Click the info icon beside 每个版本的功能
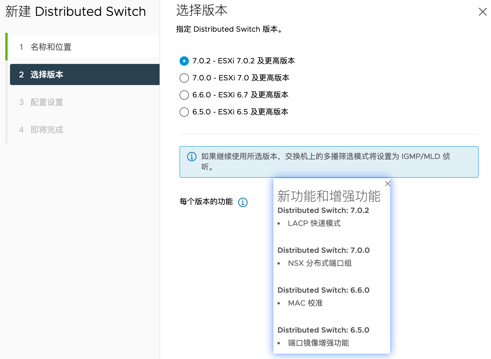The height and width of the screenshot is (359, 491). [x=243, y=202]
